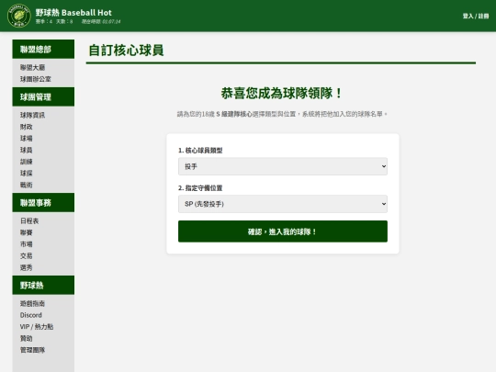Click the 恭喜您成為球隊領隊！ heading text
The width and height of the screenshot is (496, 372).
point(282,94)
